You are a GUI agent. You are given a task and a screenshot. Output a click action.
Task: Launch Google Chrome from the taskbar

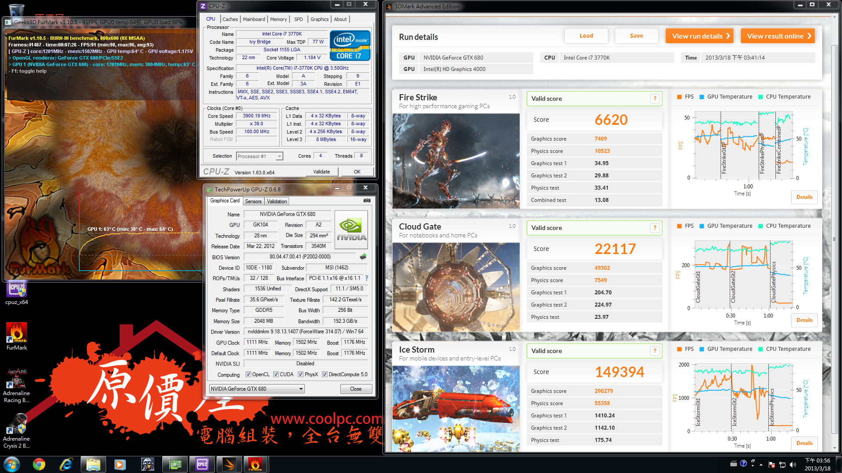[x=39, y=464]
